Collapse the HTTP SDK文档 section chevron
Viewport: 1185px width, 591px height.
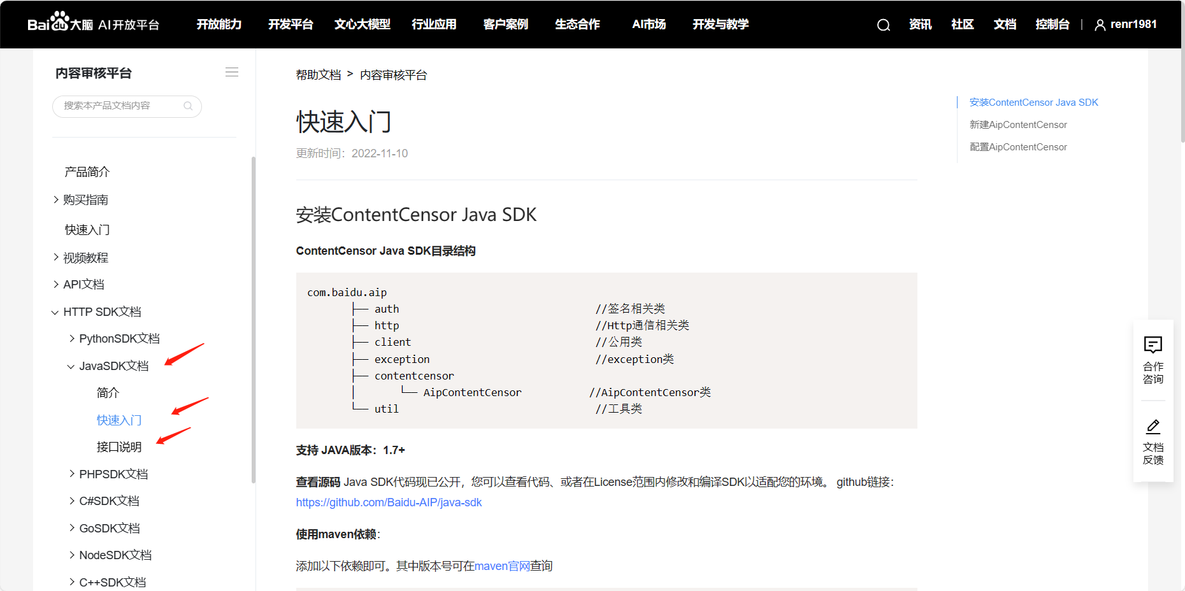click(x=55, y=312)
